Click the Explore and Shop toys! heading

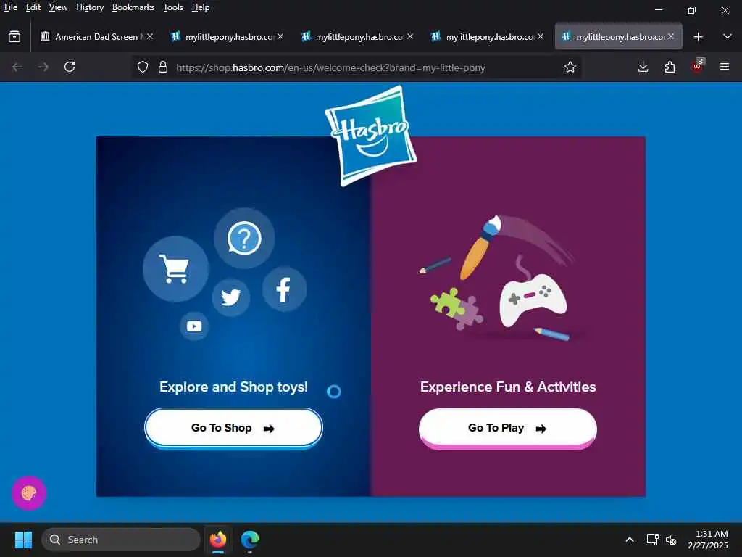[234, 387]
